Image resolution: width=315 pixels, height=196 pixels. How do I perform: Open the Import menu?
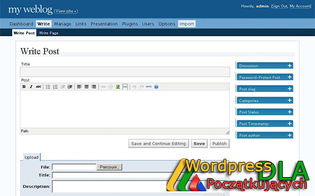coord(186,24)
